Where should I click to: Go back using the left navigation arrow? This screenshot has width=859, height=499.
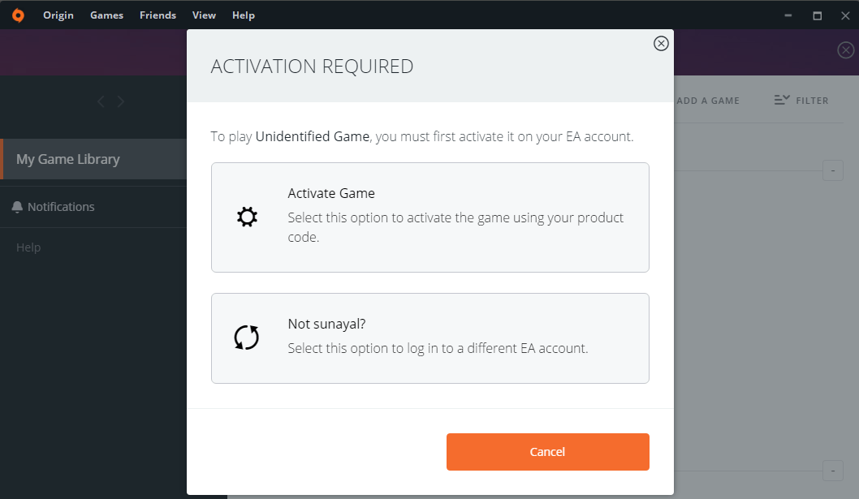point(101,101)
